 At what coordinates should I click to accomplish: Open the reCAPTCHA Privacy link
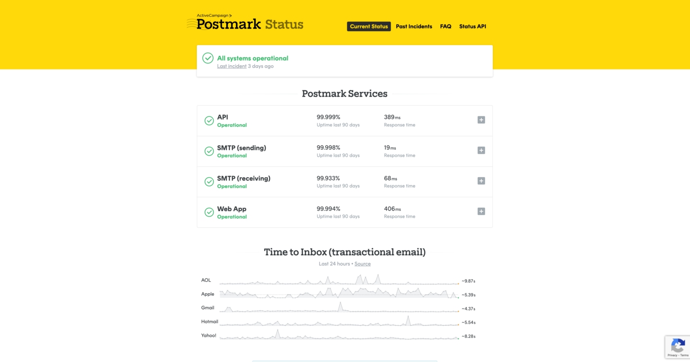[672, 355]
